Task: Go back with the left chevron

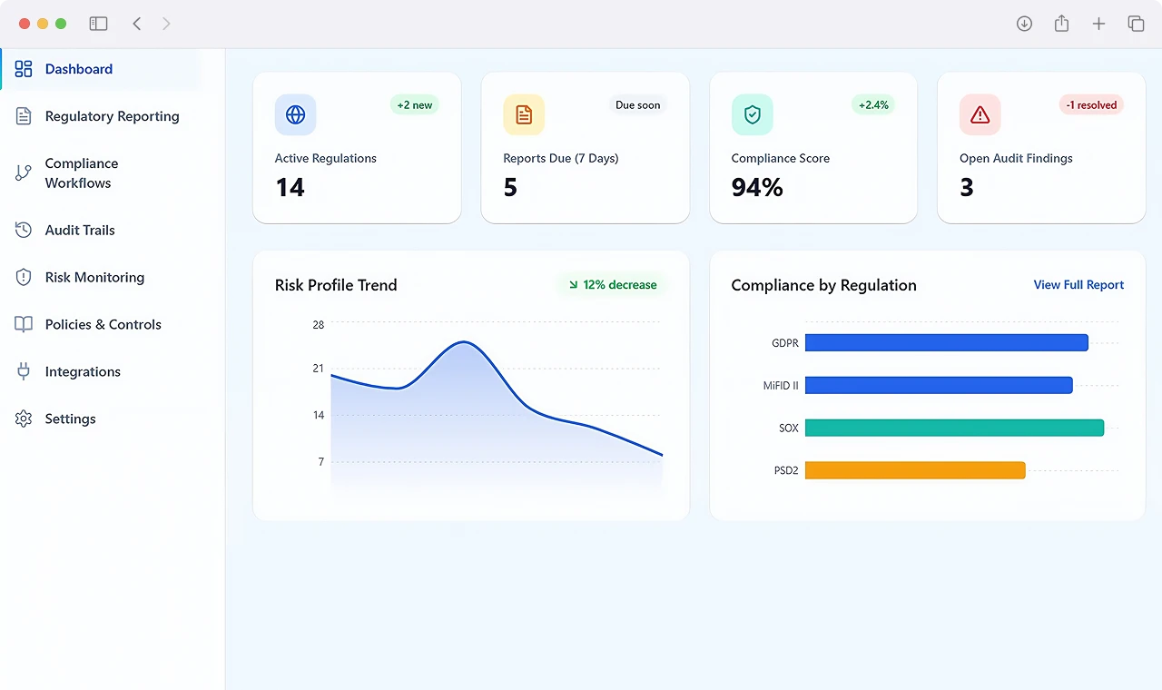Action: [137, 24]
